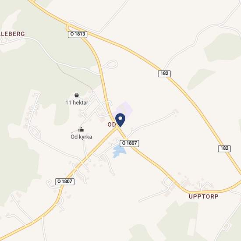Click the O 1807 shield on southwest road

point(65,182)
